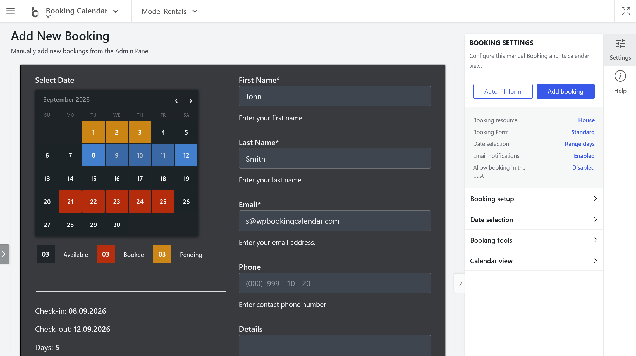Select date September 26
The image size is (636, 356).
186,201
